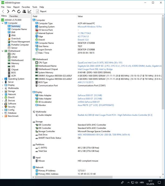165x186 pixels.
Task: Select Portable Computer in the tree
Action: coord(20,45)
